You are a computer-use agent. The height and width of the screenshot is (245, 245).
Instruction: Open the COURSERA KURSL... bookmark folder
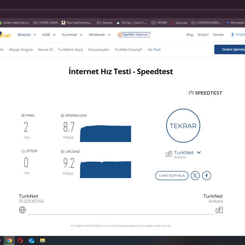pos(206,23)
